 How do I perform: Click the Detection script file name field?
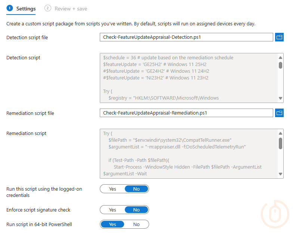pyautogui.click(x=186, y=37)
